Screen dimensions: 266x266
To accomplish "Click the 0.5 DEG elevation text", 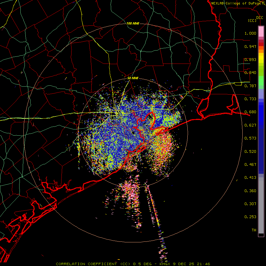I will pyautogui.click(x=142, y=264).
